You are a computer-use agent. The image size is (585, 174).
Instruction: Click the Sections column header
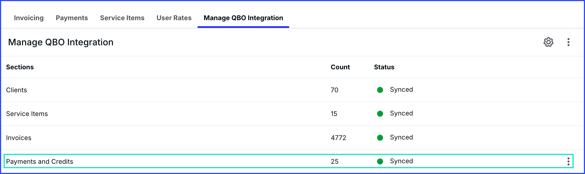pyautogui.click(x=20, y=67)
